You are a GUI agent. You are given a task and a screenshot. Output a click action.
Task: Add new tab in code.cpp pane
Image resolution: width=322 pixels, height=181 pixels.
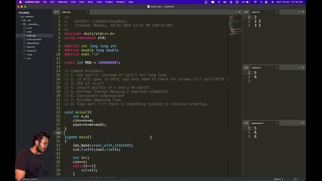pos(236,12)
